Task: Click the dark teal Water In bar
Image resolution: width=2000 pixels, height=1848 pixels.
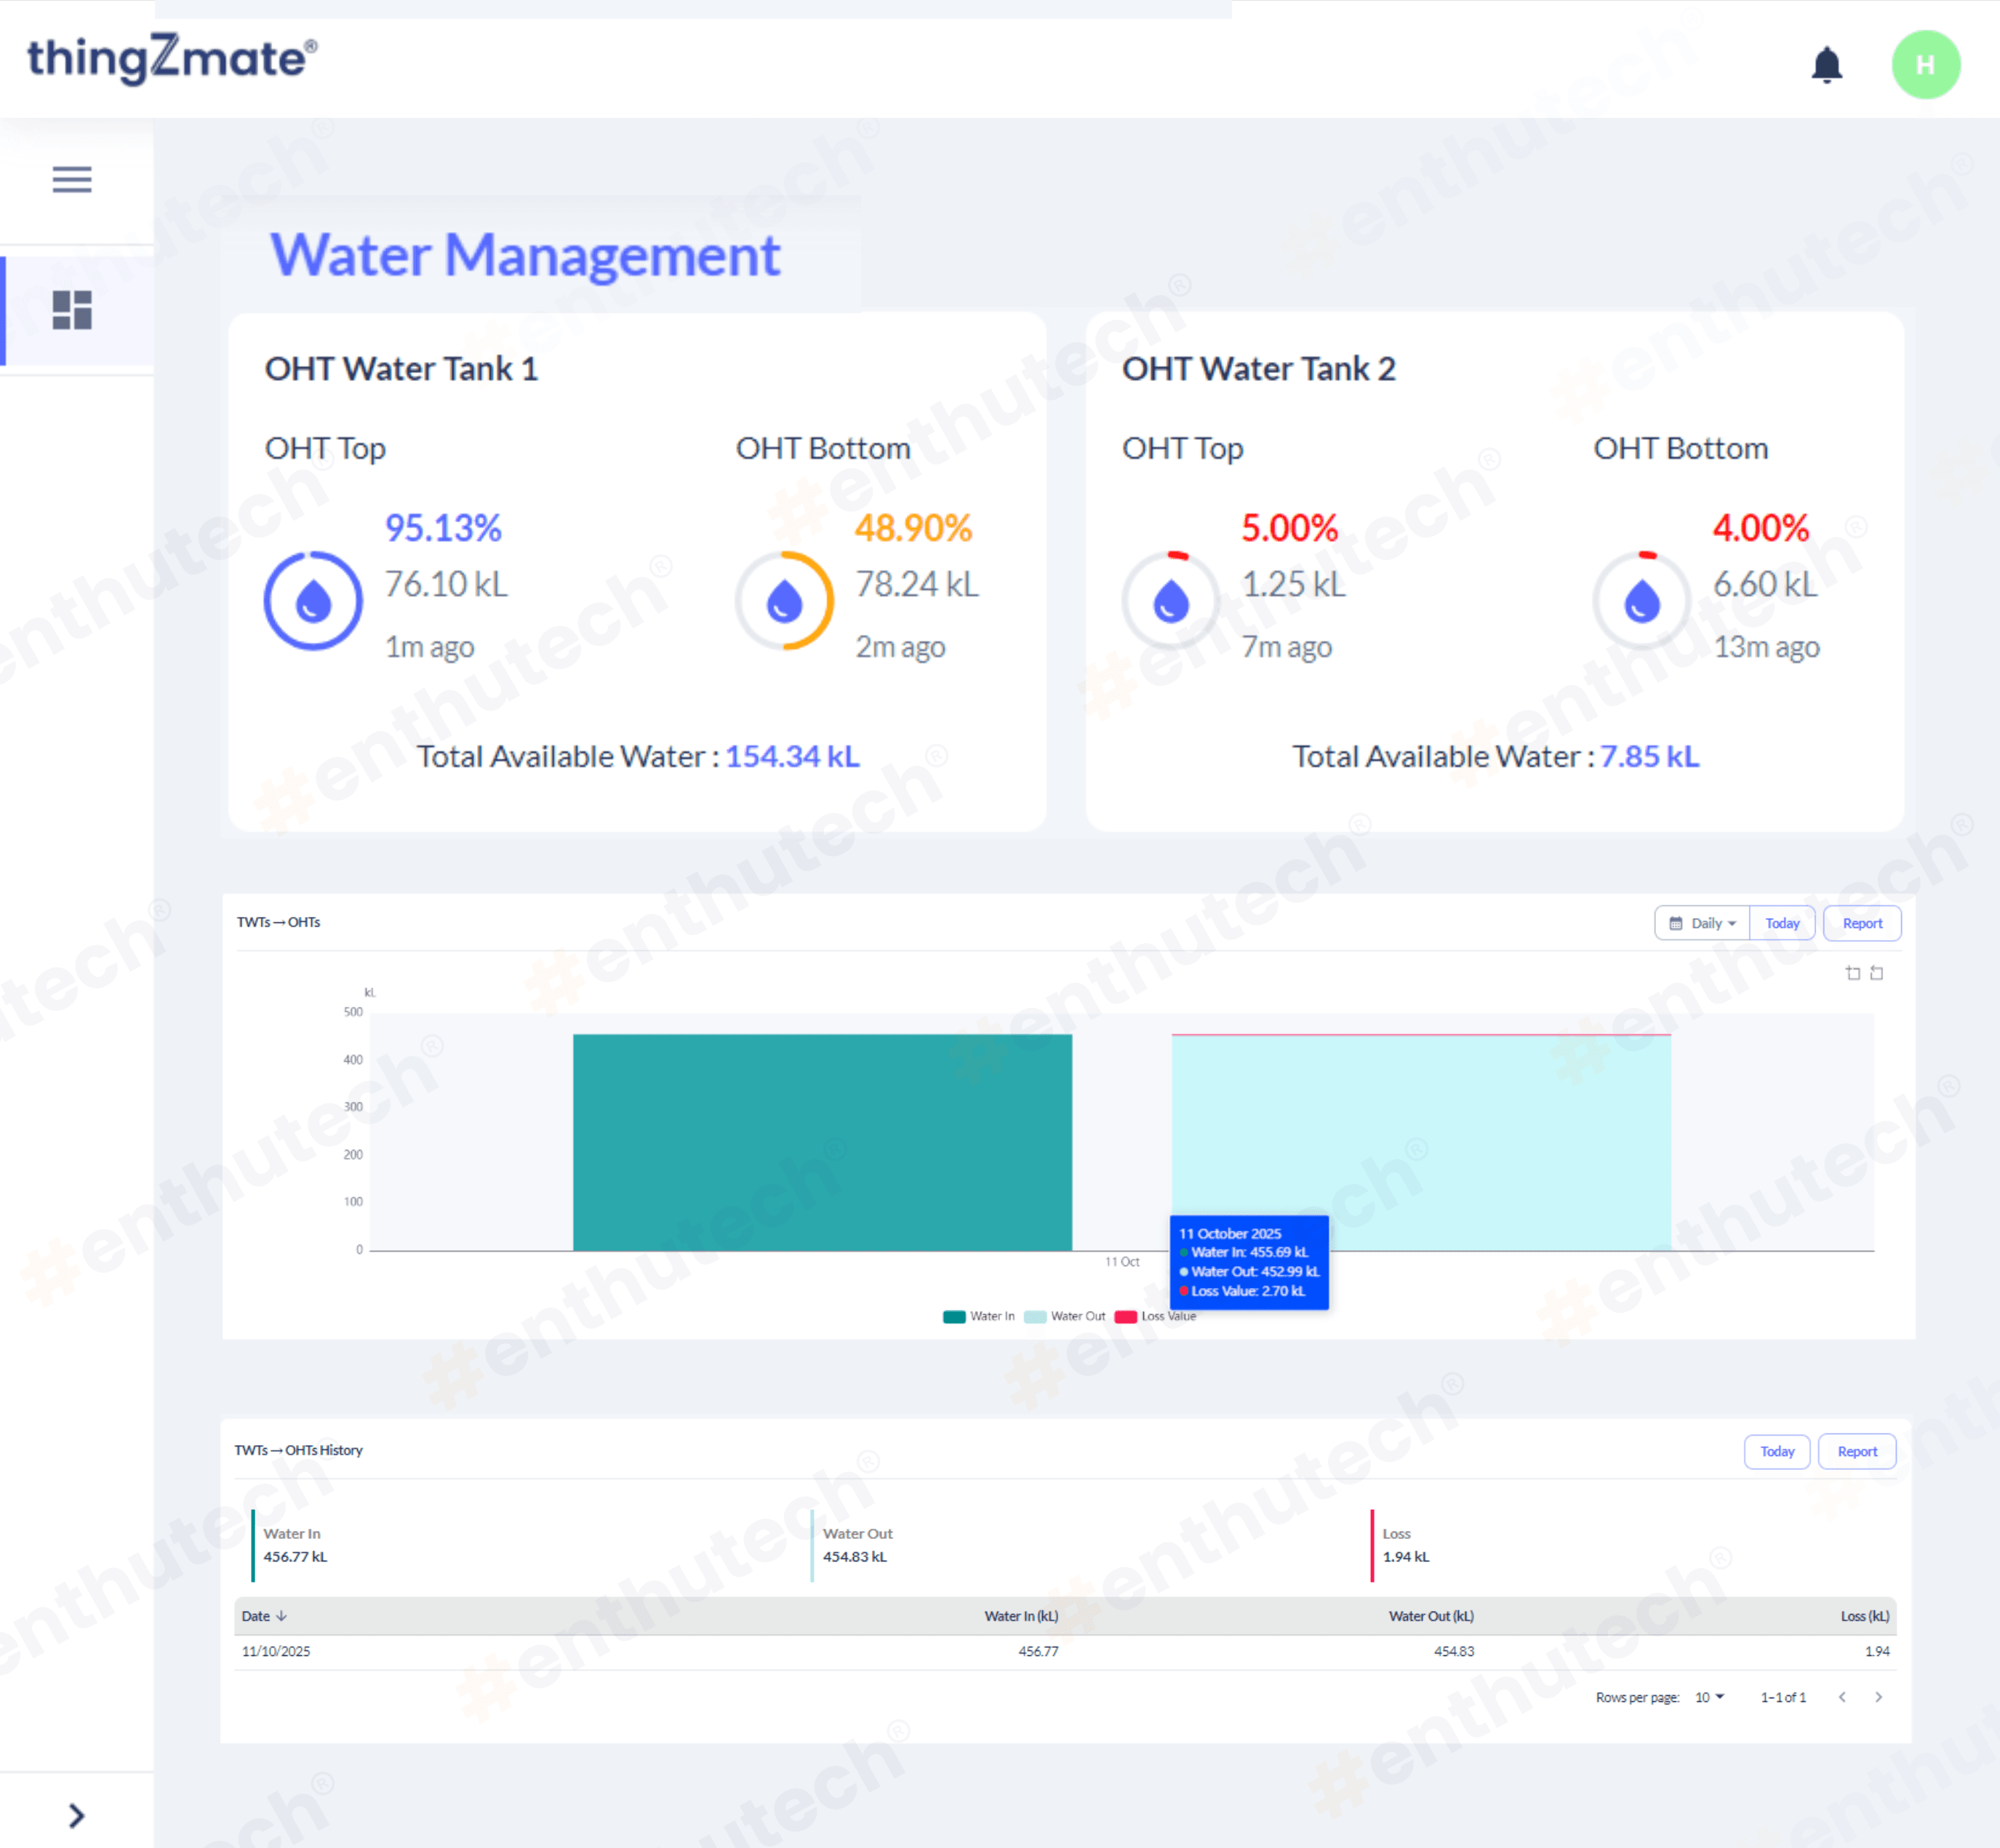Action: coord(822,1142)
